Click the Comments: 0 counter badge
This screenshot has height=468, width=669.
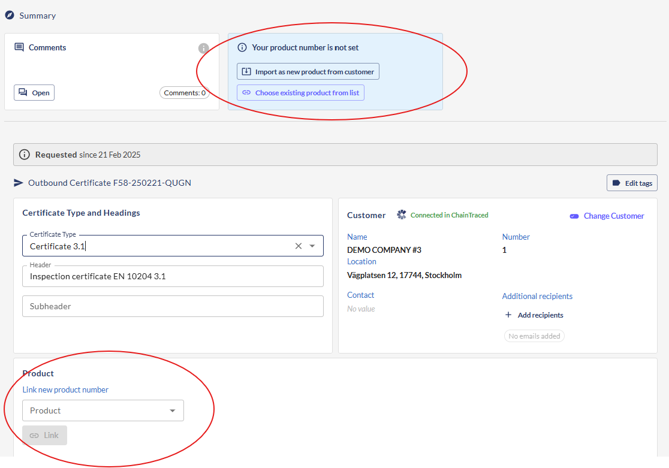coord(185,93)
